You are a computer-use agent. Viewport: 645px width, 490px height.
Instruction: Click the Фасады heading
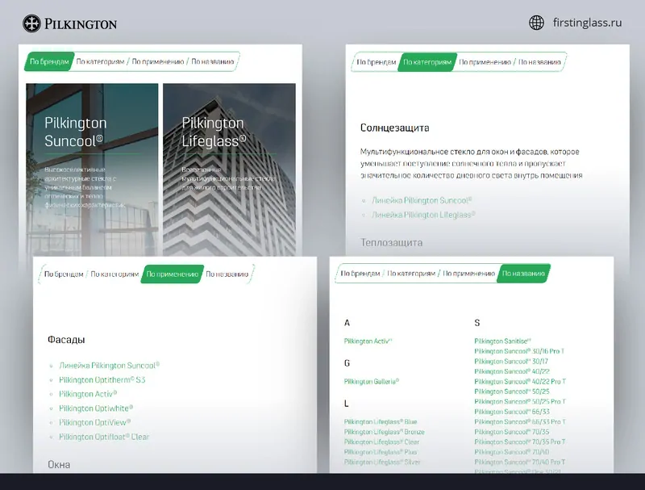[66, 340]
